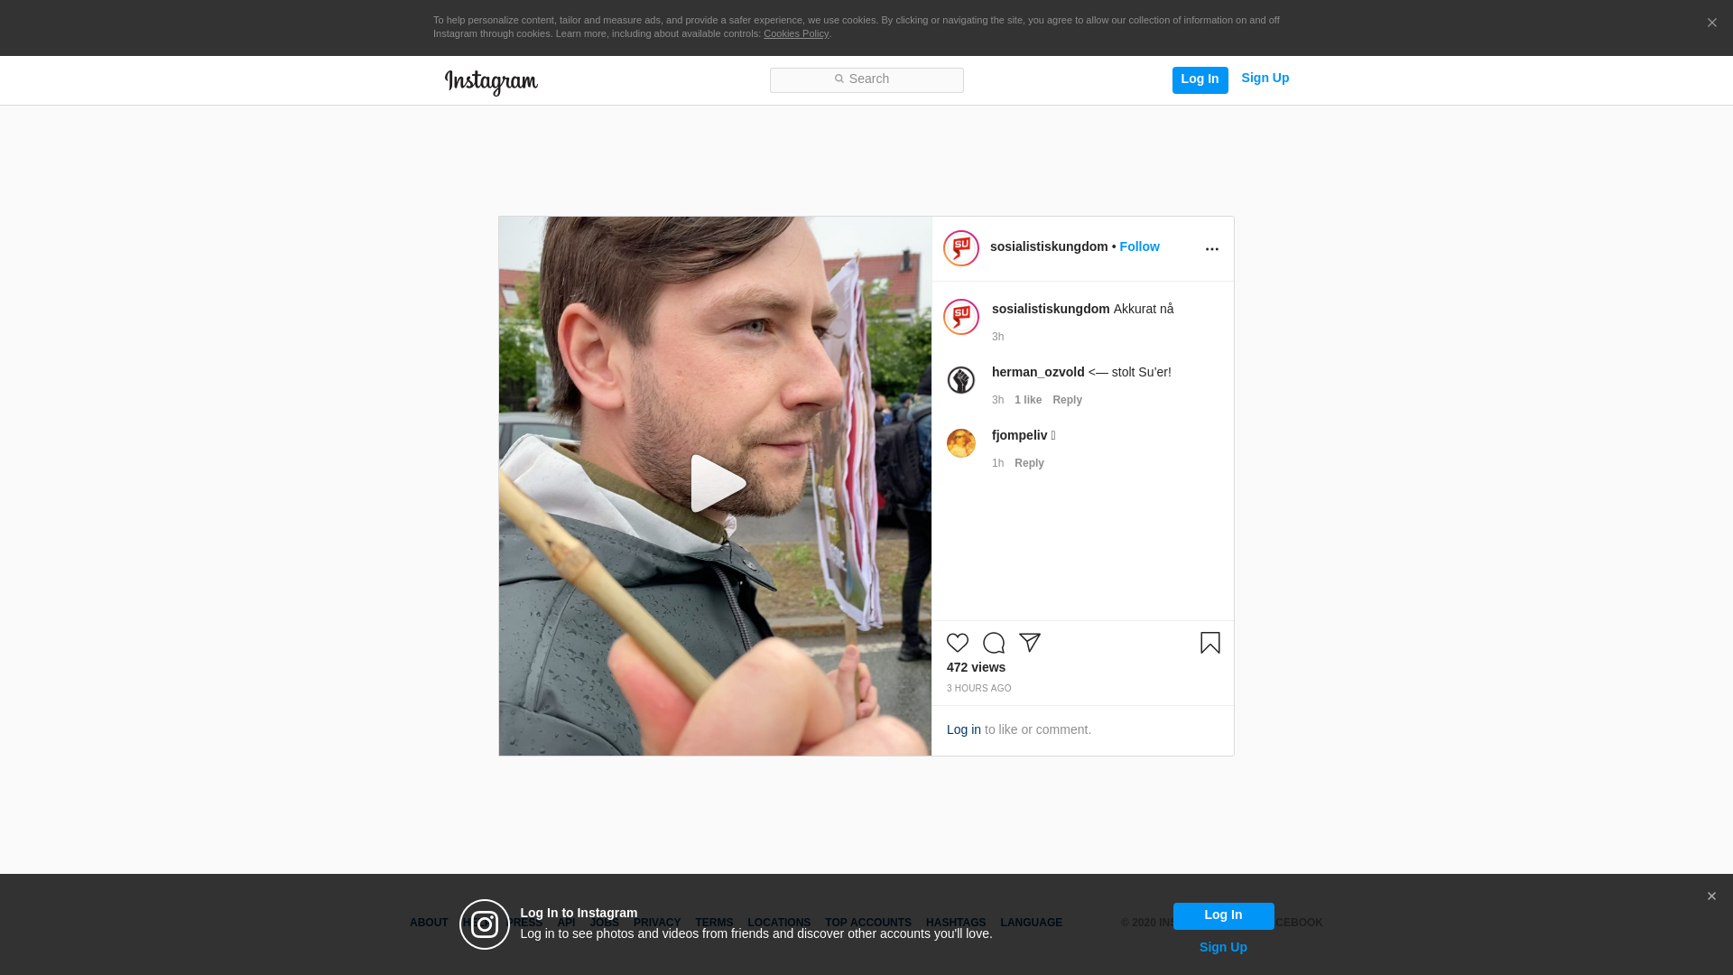The image size is (1733, 975).
Task: Save the post with bookmark icon
Action: tap(1210, 643)
